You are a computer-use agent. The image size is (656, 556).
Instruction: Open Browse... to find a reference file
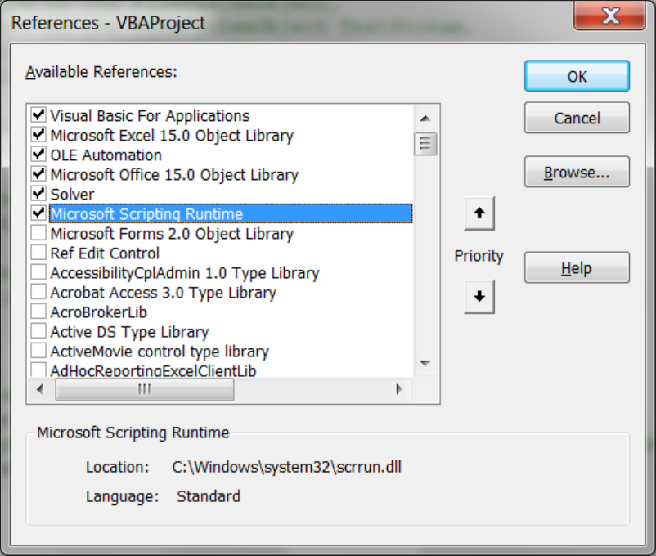[577, 172]
